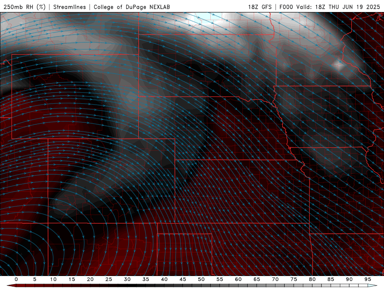Click the "20" colorbar scale label
The width and height of the screenshot is (384, 288).
(90, 279)
